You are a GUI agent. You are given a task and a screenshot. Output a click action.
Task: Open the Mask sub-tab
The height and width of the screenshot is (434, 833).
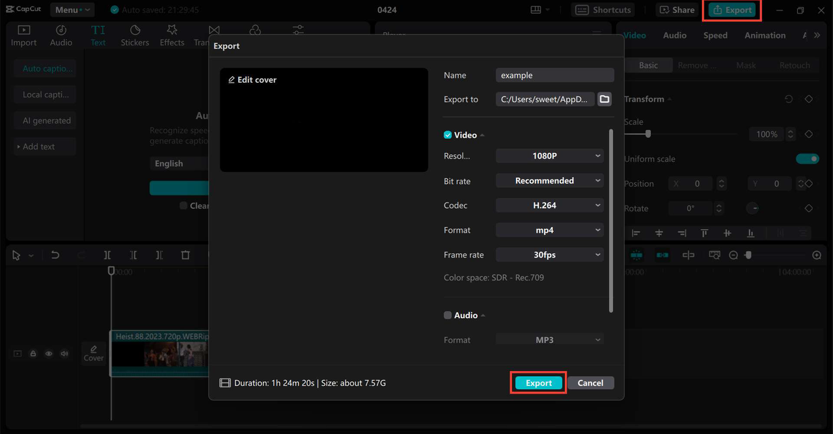[x=746, y=65]
